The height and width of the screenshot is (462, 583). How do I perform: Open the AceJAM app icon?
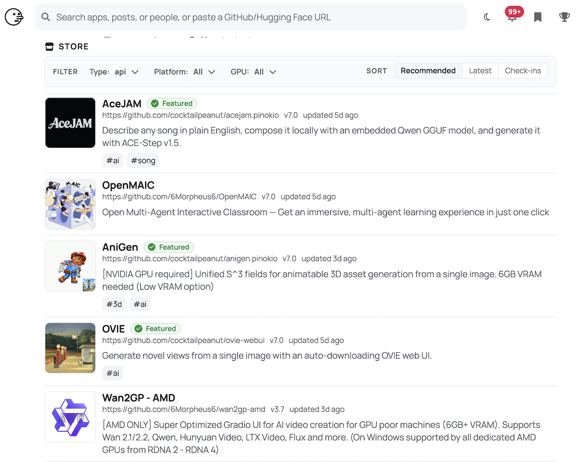(x=70, y=123)
